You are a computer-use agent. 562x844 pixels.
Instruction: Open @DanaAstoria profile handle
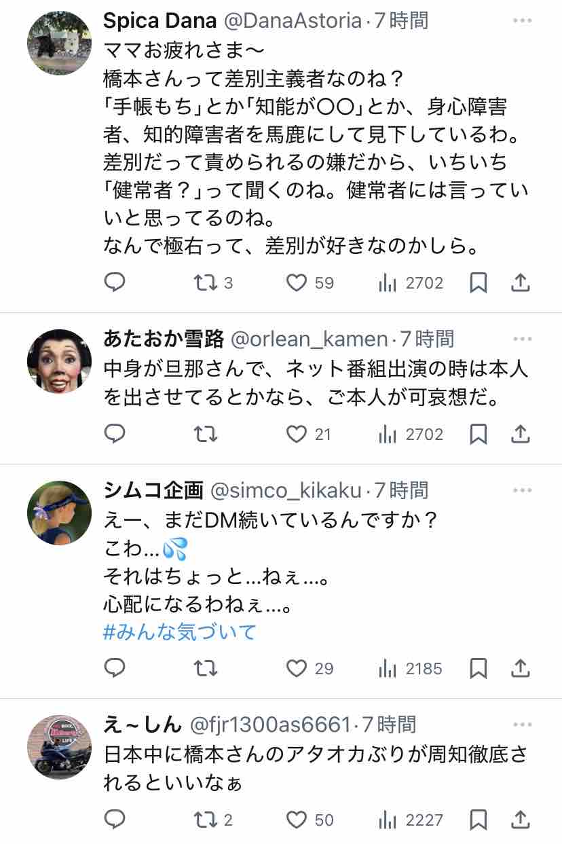click(x=293, y=21)
